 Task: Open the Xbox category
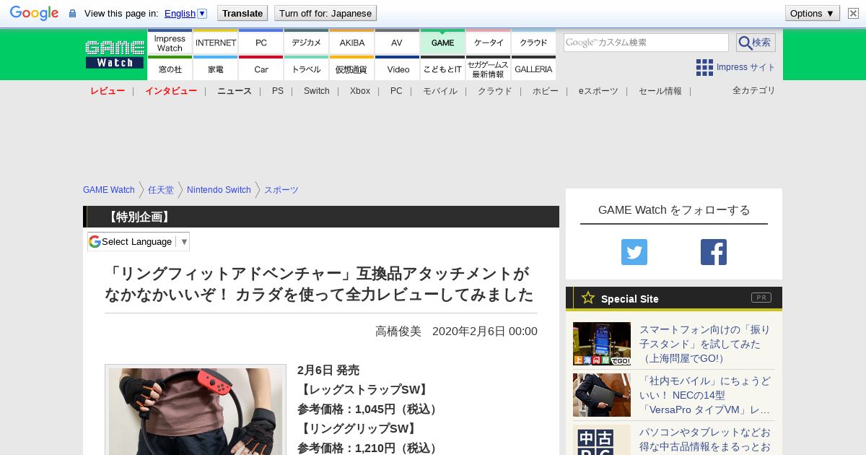tap(360, 91)
